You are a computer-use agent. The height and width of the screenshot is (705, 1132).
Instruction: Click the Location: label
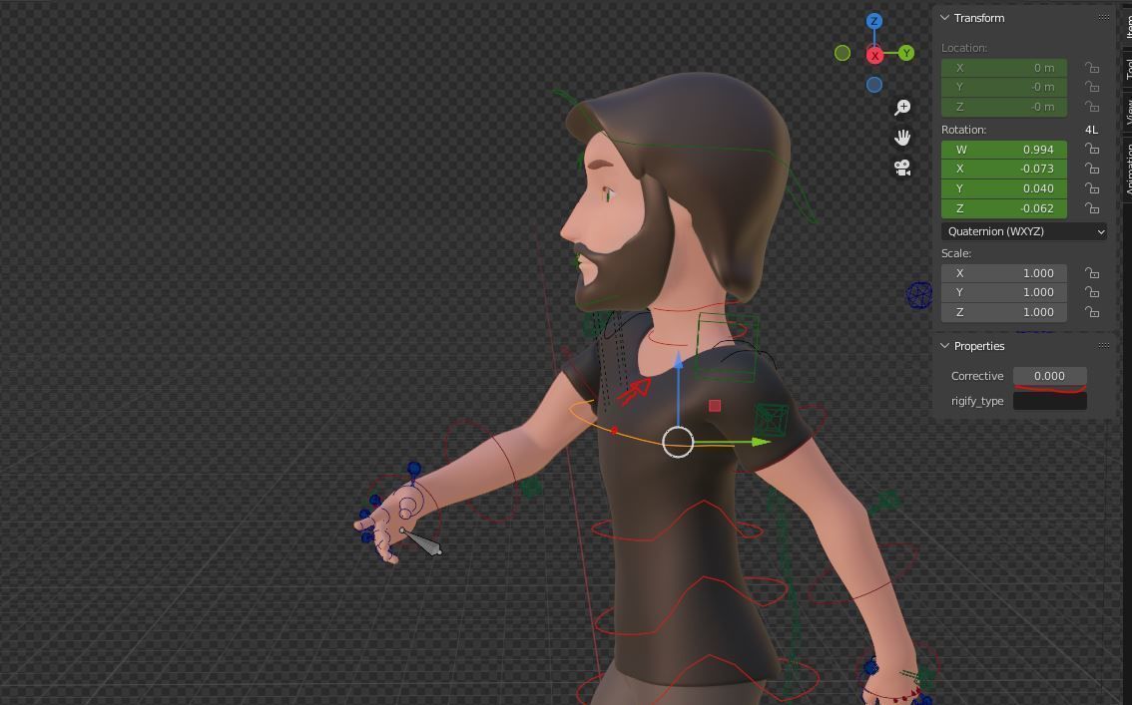click(964, 48)
